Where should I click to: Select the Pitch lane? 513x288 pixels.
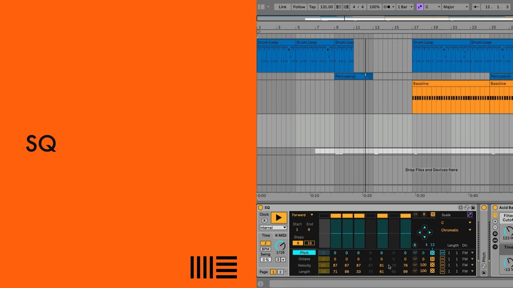(x=304, y=253)
